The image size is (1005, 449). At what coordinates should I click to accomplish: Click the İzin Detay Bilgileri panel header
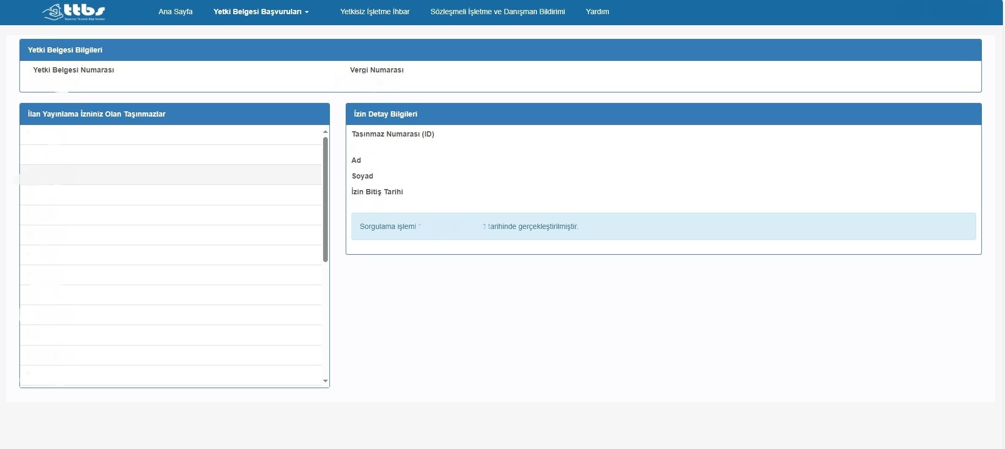(664, 114)
